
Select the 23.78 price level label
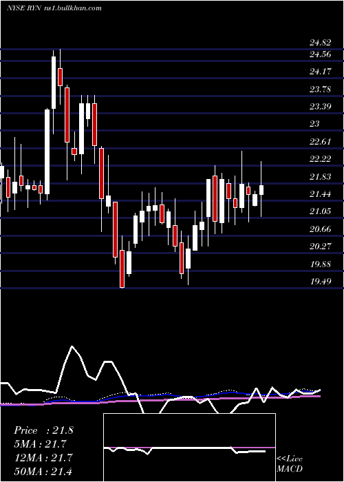tap(320, 90)
